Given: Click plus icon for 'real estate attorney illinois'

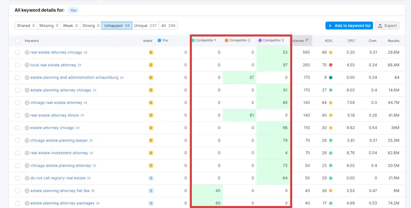Looking at the screenshot, I should [27, 115].
